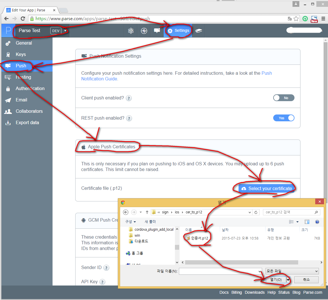328x300 pixels.
Task: Open the Chrome hamburger menu
Action: point(323,19)
